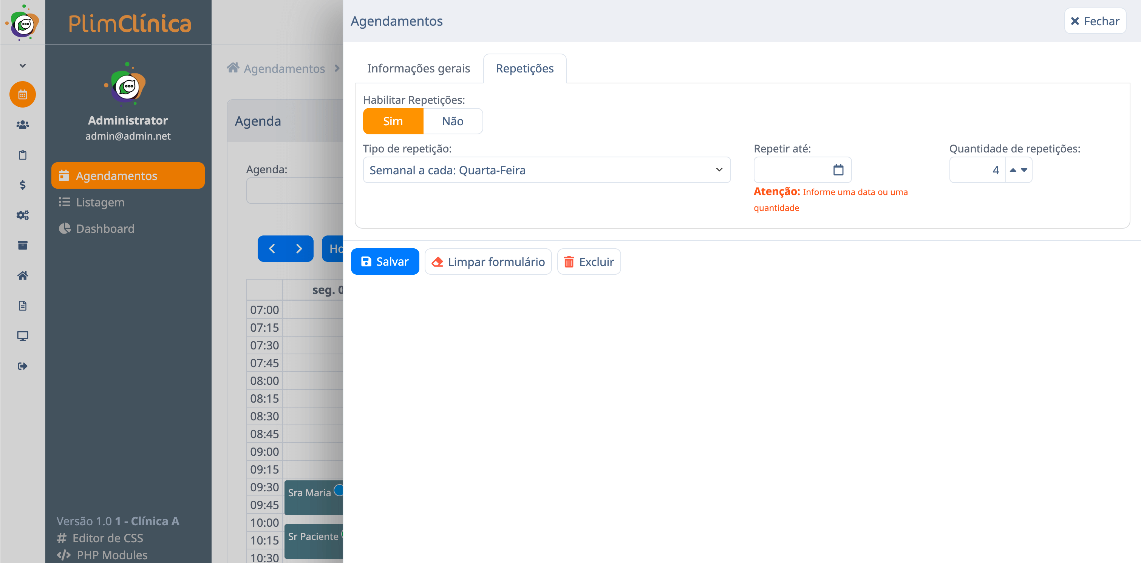Click the 07:00 time slot label
The height and width of the screenshot is (563, 1141).
(264, 309)
